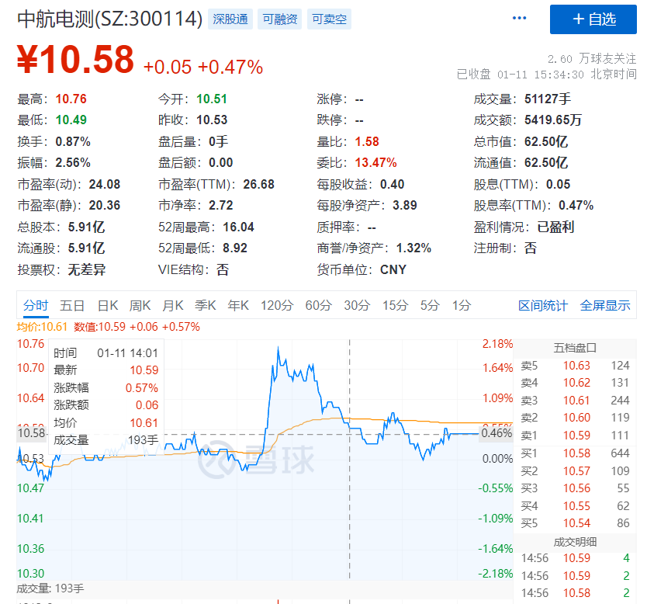Image resolution: width=647 pixels, height=604 pixels.
Task: Click the intraday chart peak near 10.76
Action: point(278,348)
